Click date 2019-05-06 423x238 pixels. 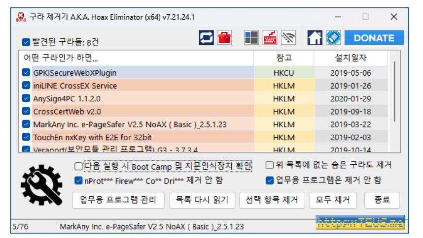coord(351,73)
